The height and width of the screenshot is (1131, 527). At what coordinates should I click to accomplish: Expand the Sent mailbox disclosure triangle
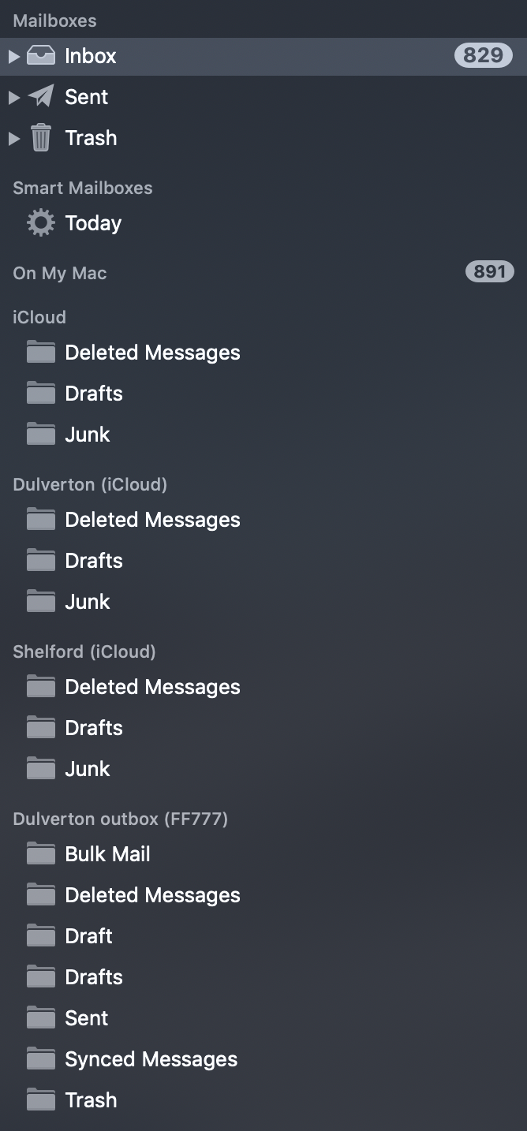tap(13, 97)
